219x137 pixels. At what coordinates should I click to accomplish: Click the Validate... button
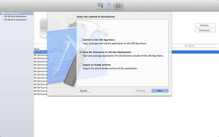coord(205,26)
